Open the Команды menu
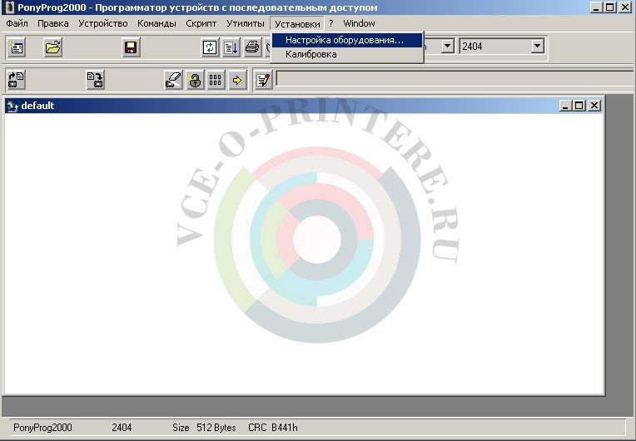This screenshot has width=636, height=441. point(157,23)
